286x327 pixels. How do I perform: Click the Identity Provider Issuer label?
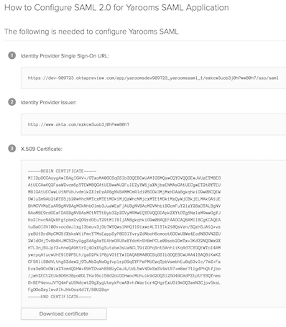click(49, 102)
